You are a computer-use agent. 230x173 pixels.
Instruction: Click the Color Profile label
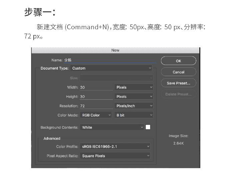point(67,146)
